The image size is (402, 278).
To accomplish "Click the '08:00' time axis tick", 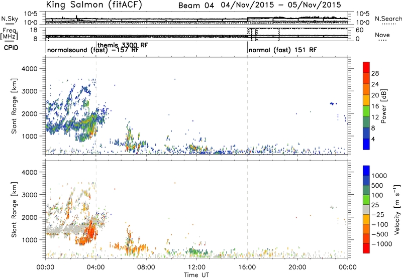I will point(146,267).
